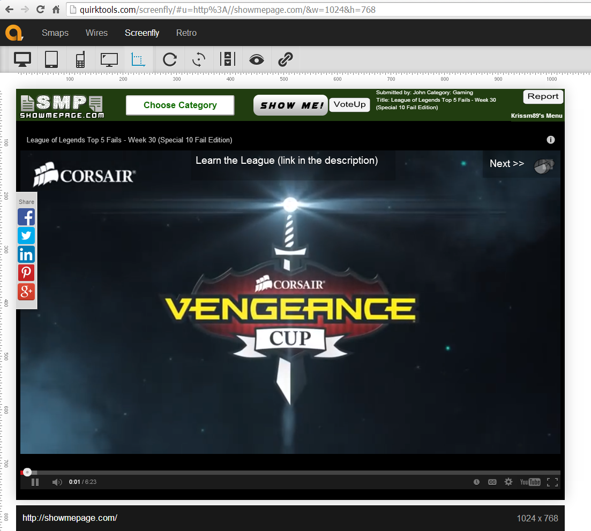Share on Google Plus
The width and height of the screenshot is (591, 531).
coord(26,292)
